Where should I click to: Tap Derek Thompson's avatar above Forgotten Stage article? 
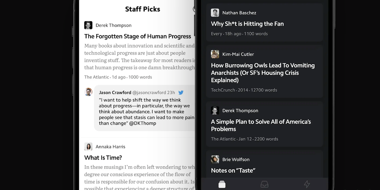pyautogui.click(x=88, y=25)
